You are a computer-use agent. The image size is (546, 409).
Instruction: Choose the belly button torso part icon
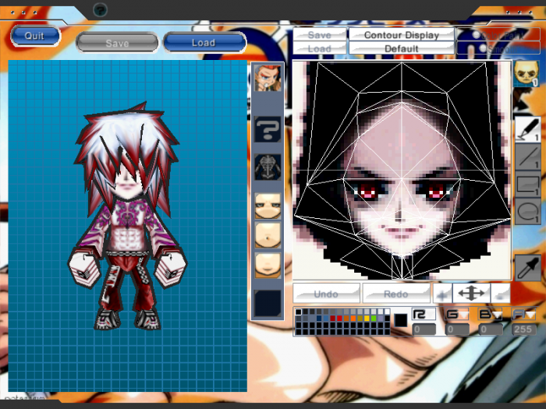click(x=268, y=235)
